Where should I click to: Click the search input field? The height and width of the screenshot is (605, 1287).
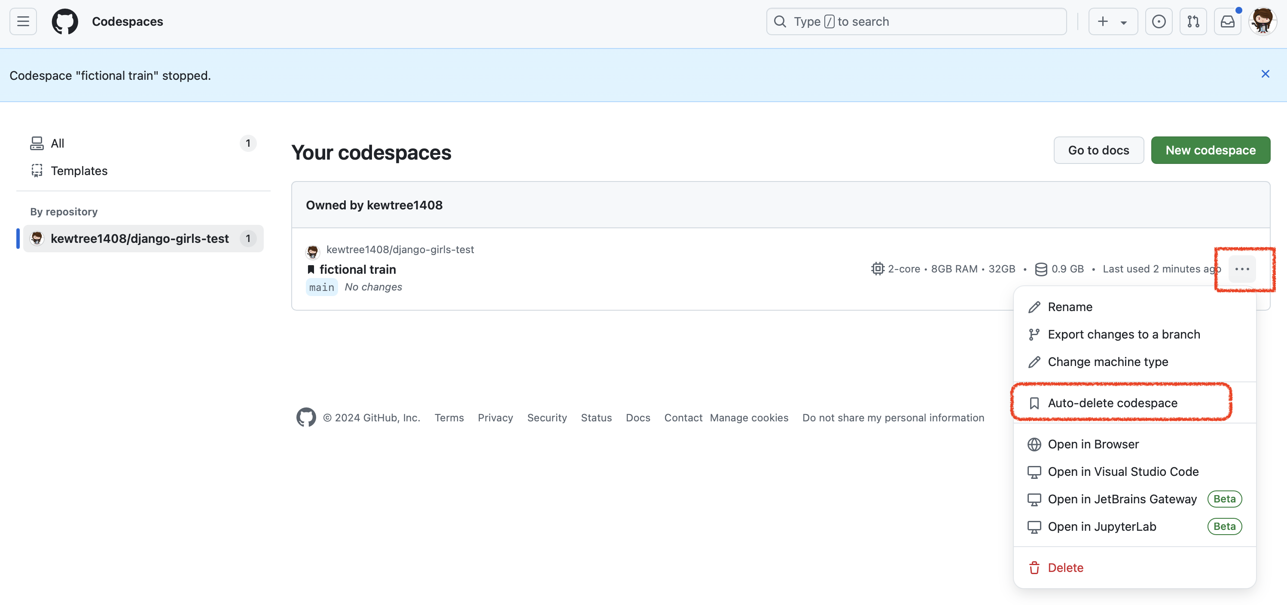[x=916, y=21]
